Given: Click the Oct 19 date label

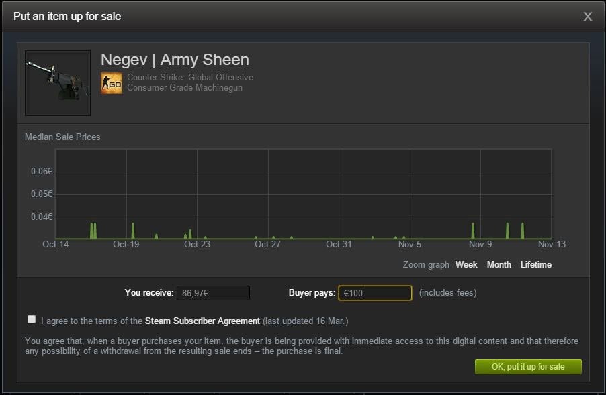Looking at the screenshot, I should (x=126, y=244).
